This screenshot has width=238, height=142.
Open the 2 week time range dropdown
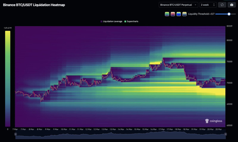208,5
